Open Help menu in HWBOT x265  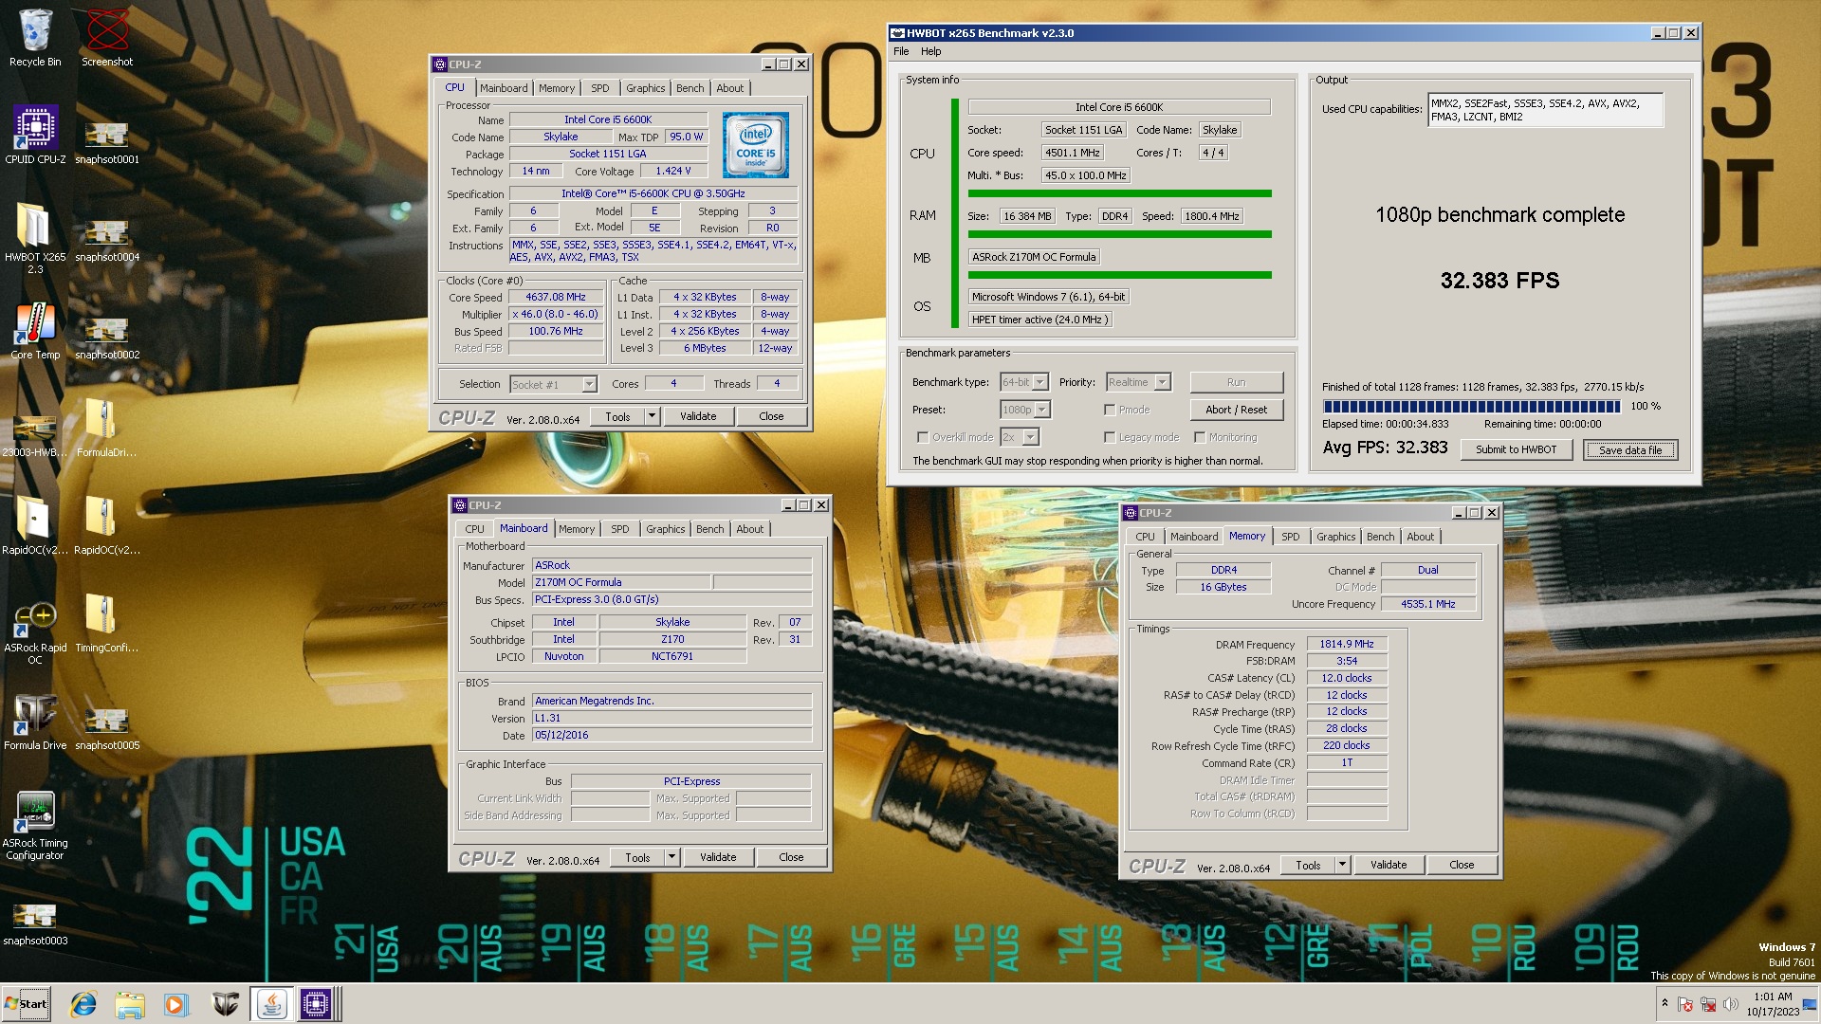pos(931,51)
